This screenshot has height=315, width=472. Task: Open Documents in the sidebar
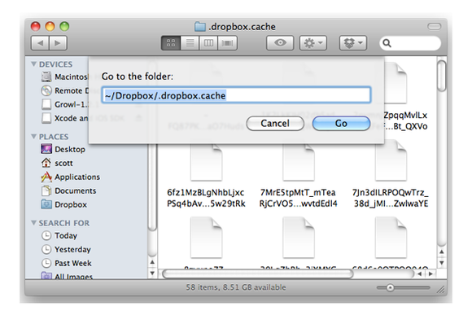pos(68,191)
